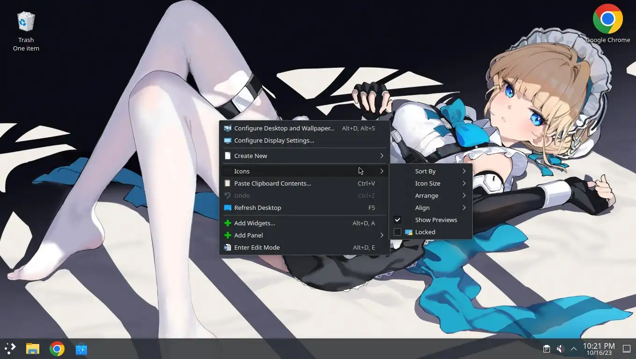Choose Paste Clipboard Contents
636x359 pixels.
pyautogui.click(x=304, y=183)
